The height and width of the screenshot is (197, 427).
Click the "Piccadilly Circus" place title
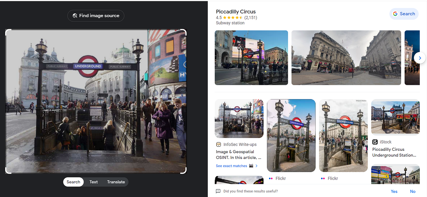click(x=236, y=12)
